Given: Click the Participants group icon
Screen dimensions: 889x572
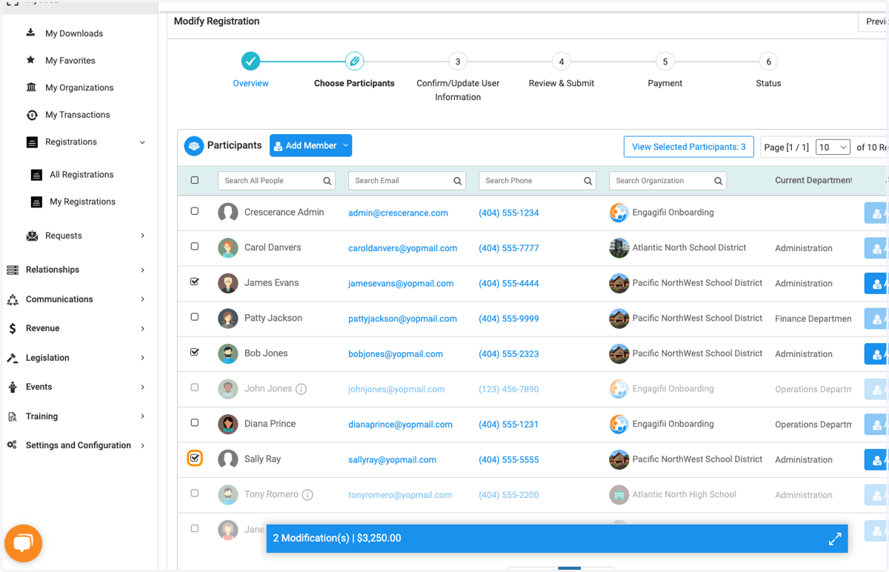Looking at the screenshot, I should [194, 146].
